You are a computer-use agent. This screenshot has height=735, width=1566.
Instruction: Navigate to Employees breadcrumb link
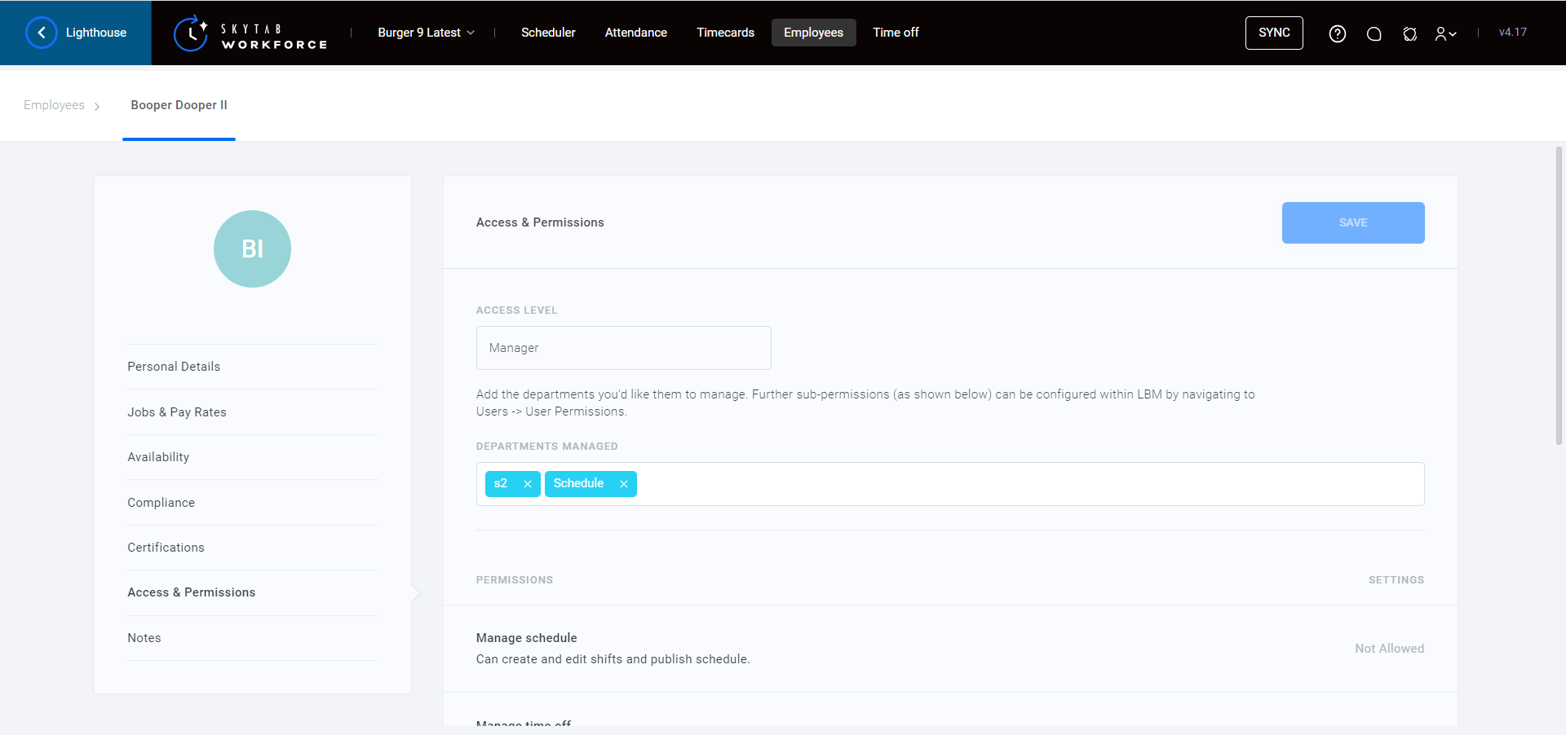(54, 105)
